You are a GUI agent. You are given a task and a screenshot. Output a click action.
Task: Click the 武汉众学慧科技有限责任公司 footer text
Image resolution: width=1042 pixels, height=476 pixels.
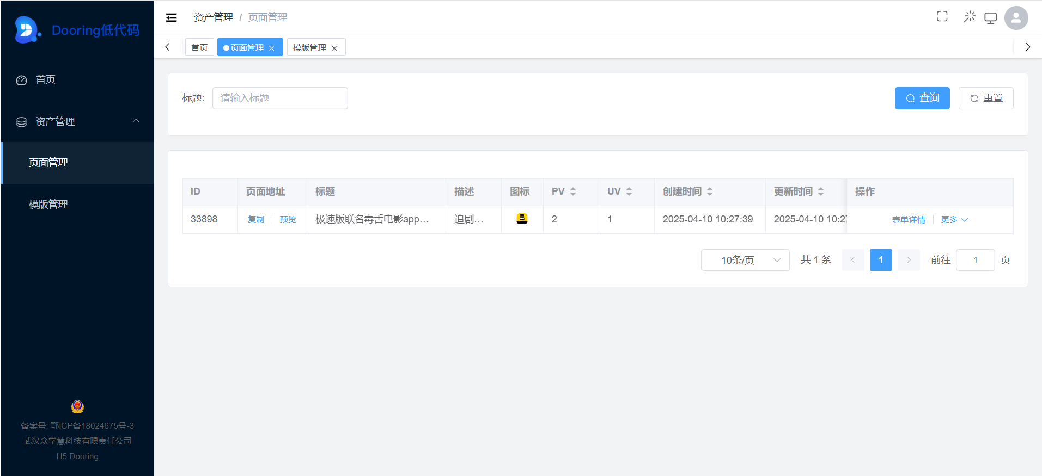[77, 441]
